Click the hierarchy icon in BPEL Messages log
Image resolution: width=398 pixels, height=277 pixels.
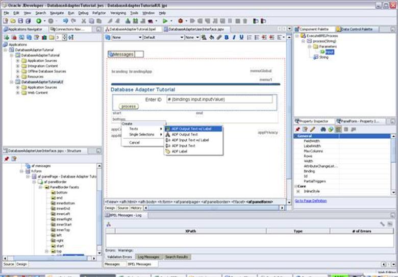[108, 224]
